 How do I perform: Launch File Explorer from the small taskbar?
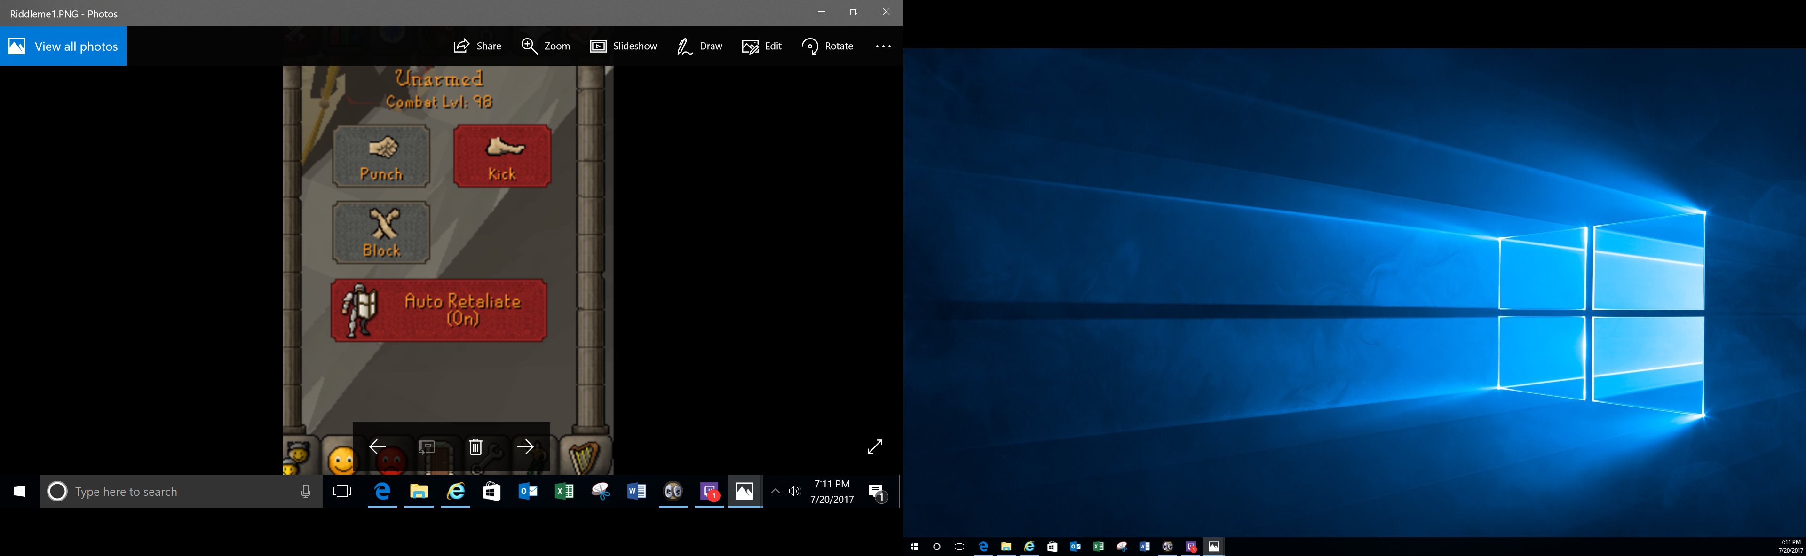(x=1006, y=547)
